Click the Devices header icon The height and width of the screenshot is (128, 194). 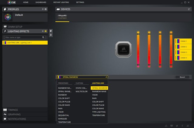click(58, 9)
